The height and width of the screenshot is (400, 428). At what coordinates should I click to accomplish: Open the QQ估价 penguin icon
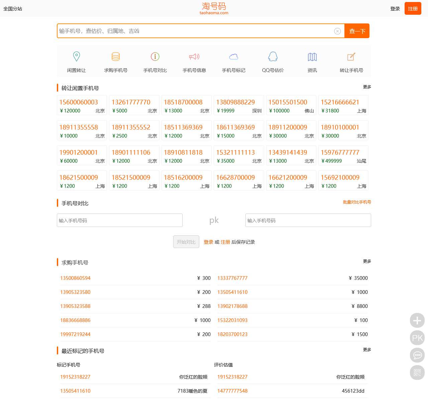point(273,56)
